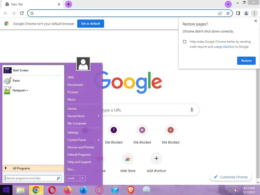Expand shutdown options arrow next to Lock
The image size is (260, 195).
point(83,178)
